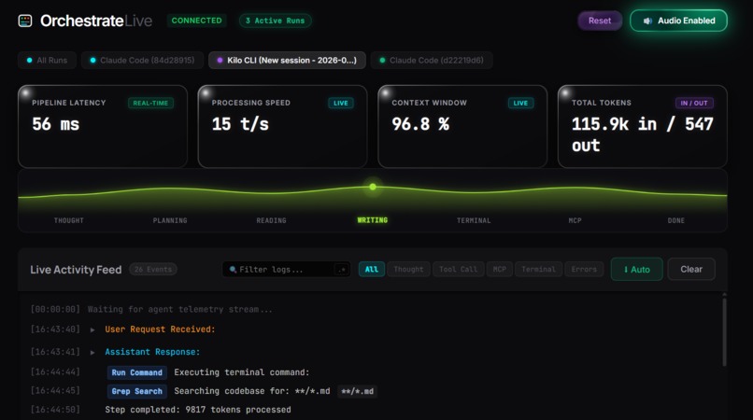Click the [16:44:44] timestamp
753x420 pixels.
pos(55,372)
